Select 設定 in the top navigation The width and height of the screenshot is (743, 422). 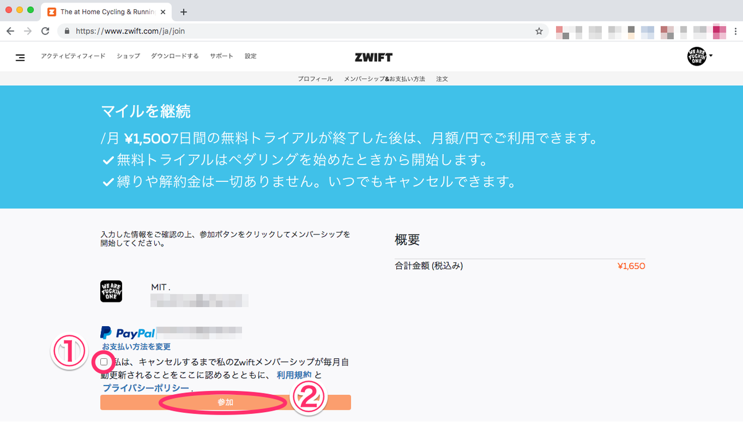pos(250,56)
